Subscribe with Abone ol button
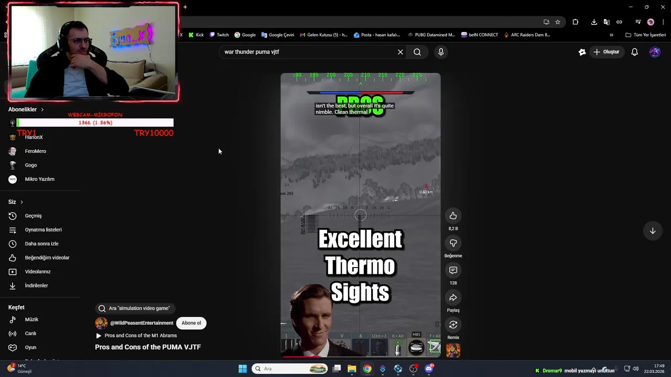This screenshot has width=671, height=377. pos(191,323)
